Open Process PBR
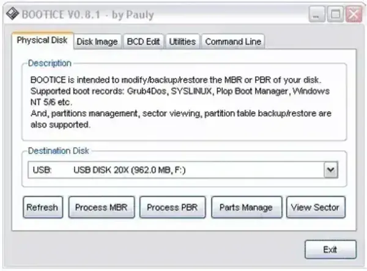 (172, 208)
